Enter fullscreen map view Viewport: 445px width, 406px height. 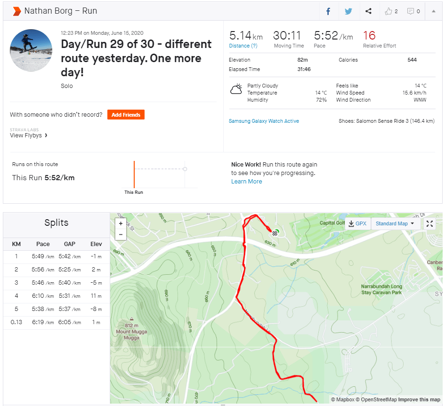coord(429,223)
